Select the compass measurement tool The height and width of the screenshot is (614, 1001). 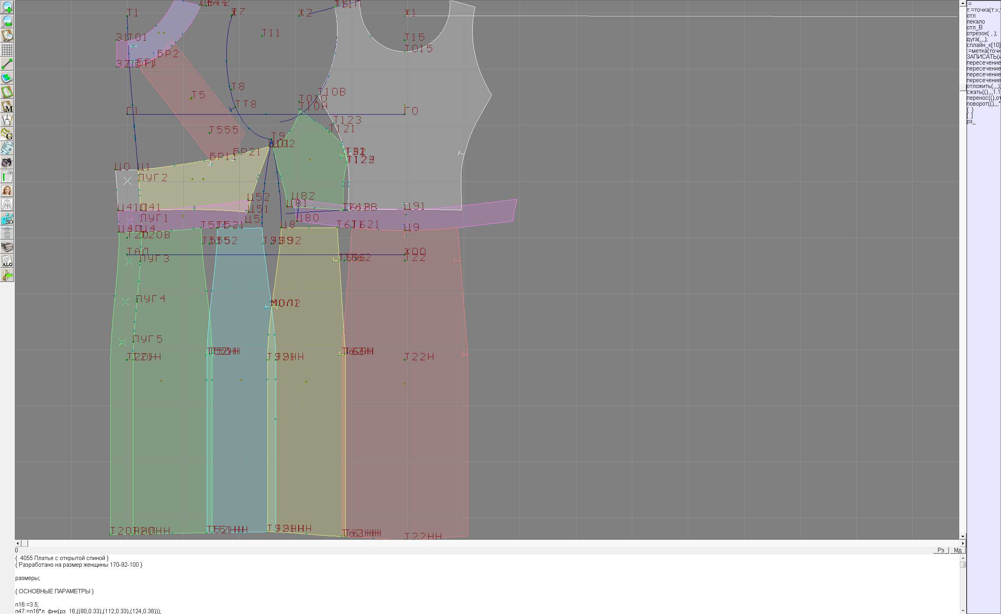coord(7,120)
